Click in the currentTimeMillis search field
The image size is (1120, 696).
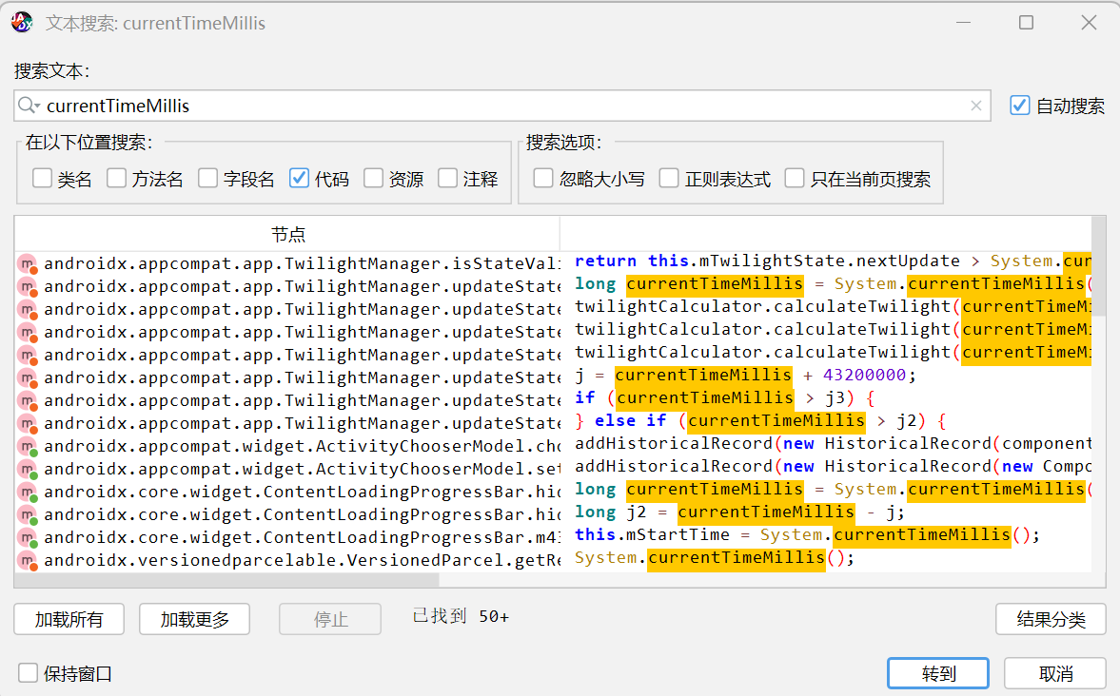point(476,106)
